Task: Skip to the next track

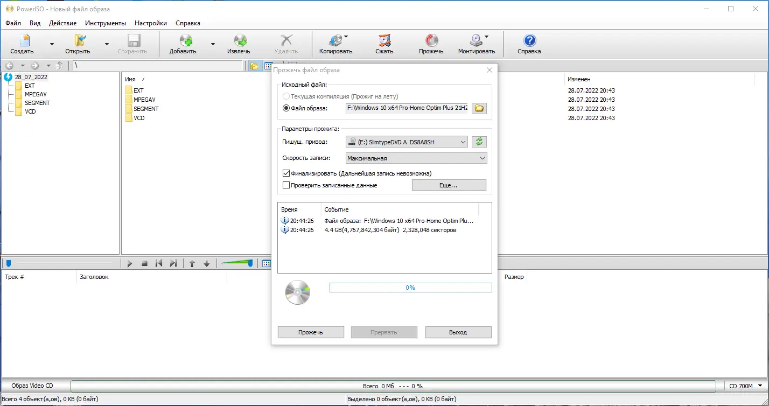Action: point(173,263)
